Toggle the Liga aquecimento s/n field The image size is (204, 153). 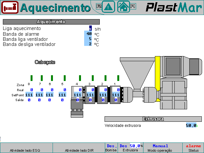(90, 28)
